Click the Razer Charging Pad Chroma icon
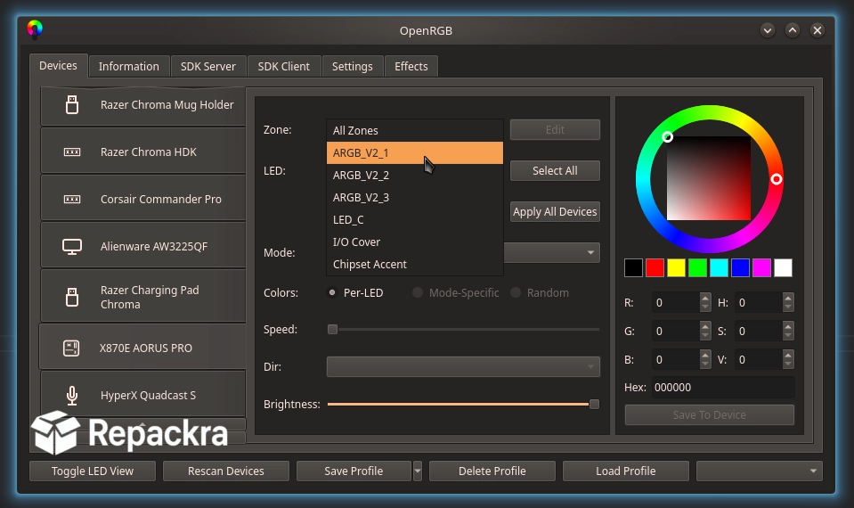This screenshot has height=508, width=854. 72,297
